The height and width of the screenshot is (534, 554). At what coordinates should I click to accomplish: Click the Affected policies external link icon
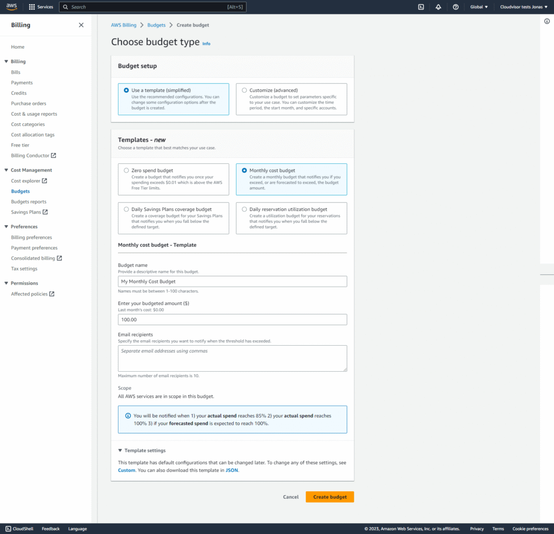pos(52,294)
